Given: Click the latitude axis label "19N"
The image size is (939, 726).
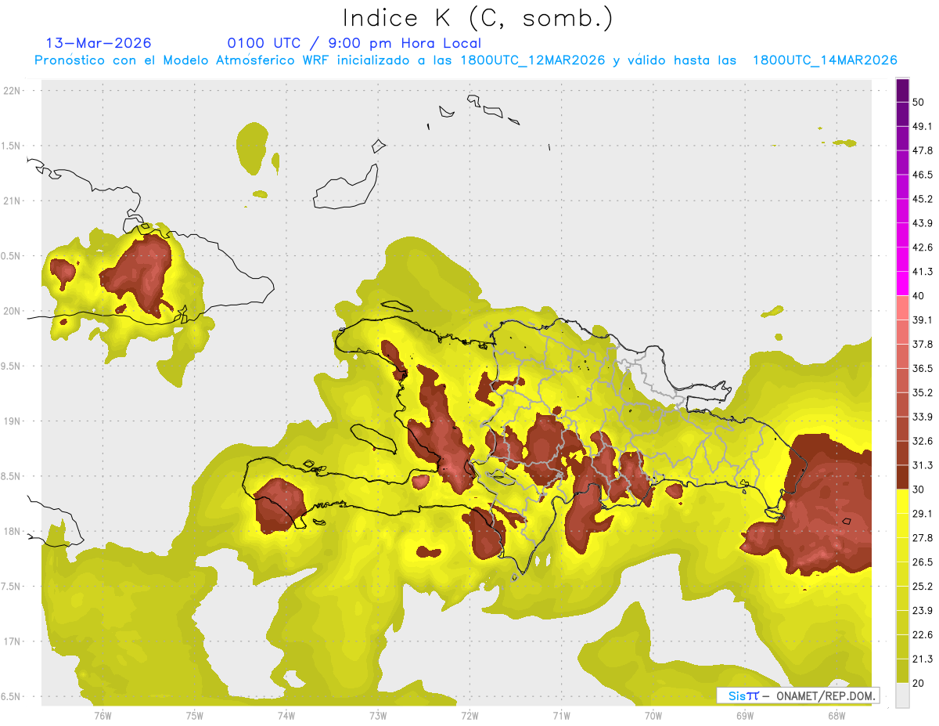Looking at the screenshot, I should (13, 421).
